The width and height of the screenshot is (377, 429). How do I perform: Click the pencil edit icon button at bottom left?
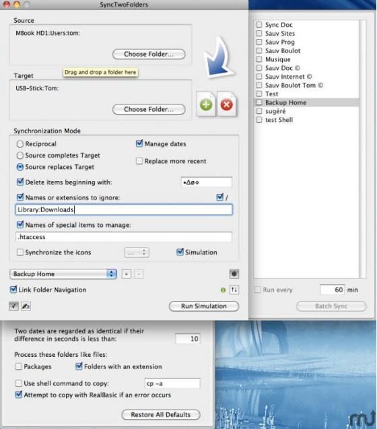click(26, 306)
